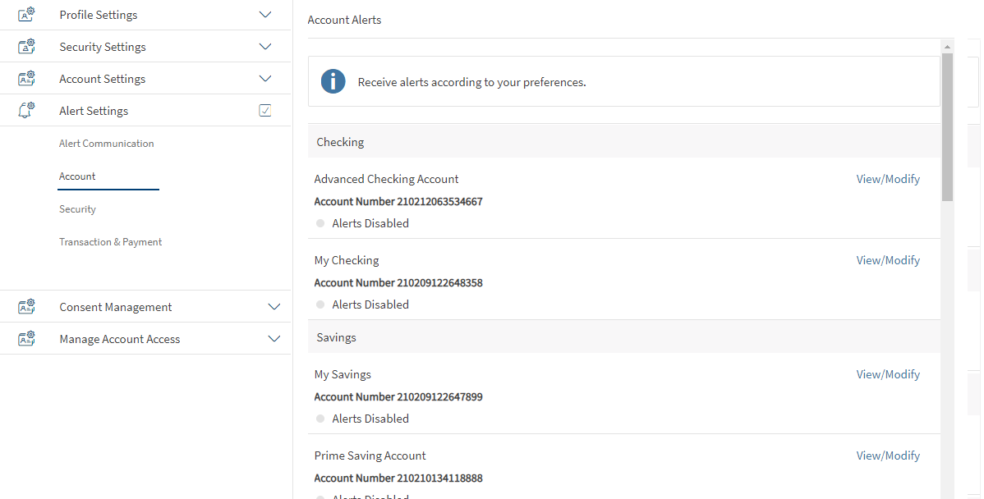Click the blue info icon
Screen dimensions: 984x499
(333, 82)
